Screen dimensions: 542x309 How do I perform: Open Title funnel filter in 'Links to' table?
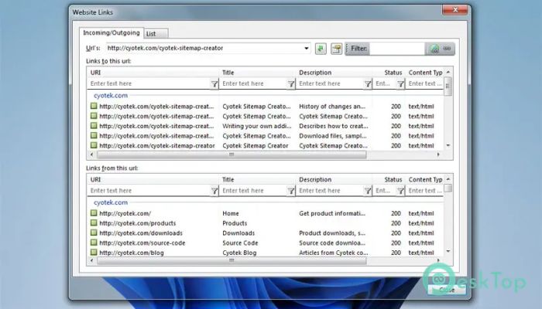pos(291,83)
